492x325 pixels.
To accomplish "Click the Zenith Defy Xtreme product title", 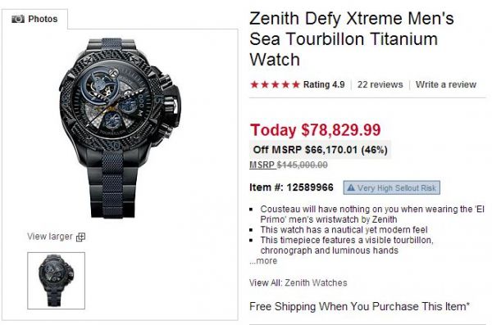I will click(x=352, y=38).
